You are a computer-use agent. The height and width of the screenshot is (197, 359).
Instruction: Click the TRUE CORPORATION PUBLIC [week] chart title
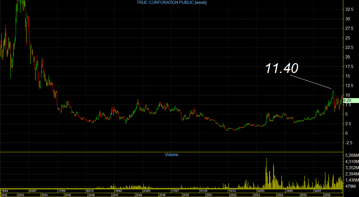coord(171,3)
